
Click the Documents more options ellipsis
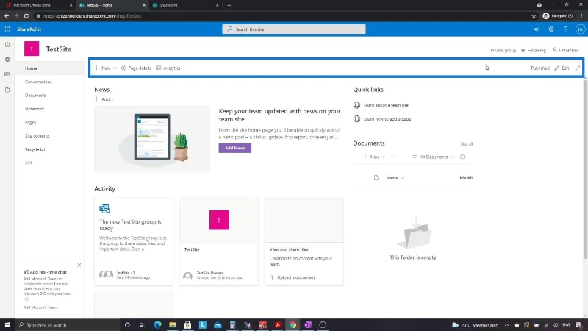click(x=393, y=157)
